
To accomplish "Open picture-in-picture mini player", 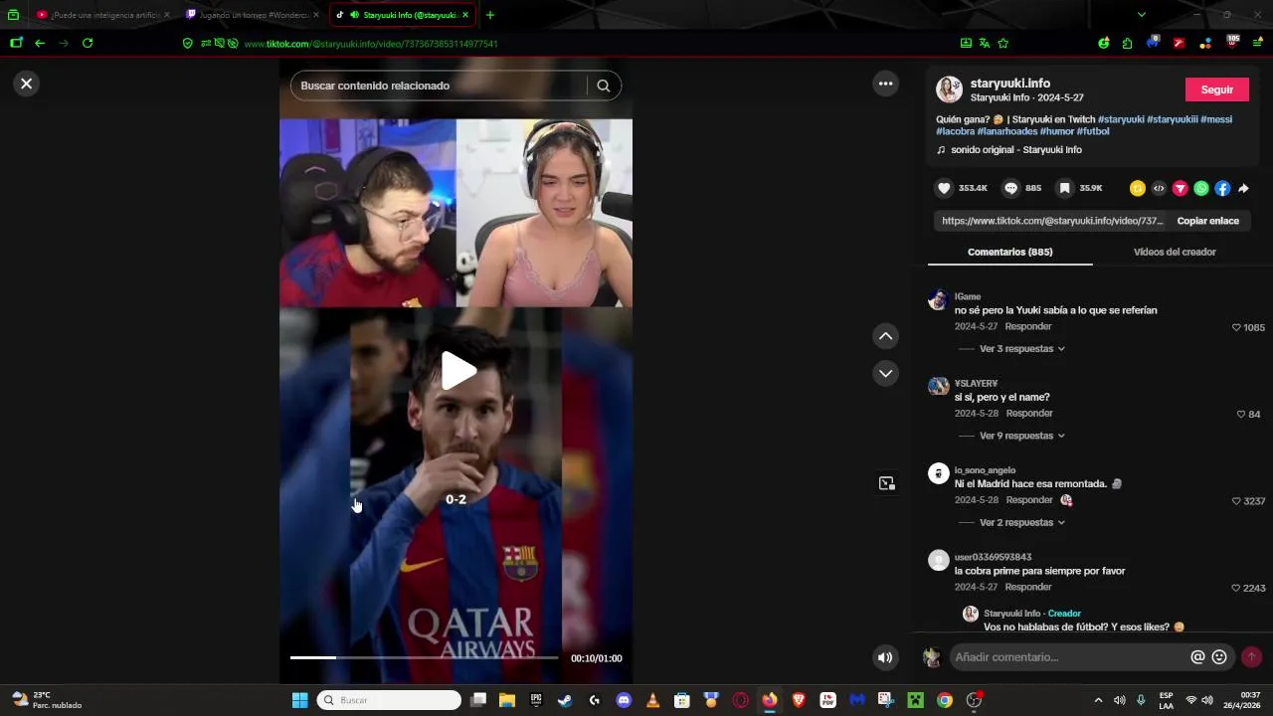I will point(886,483).
